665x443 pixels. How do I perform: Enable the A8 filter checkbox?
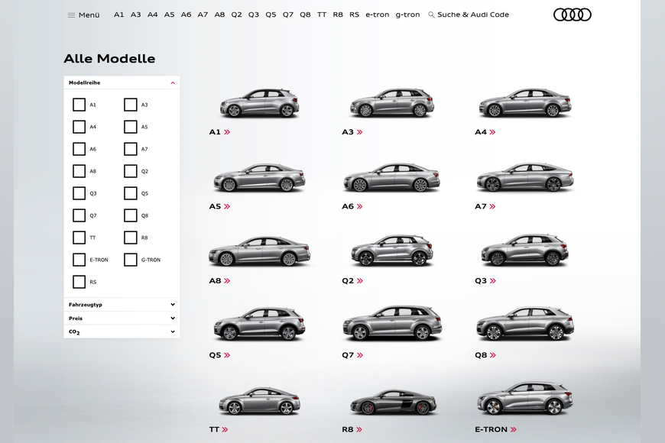click(79, 171)
